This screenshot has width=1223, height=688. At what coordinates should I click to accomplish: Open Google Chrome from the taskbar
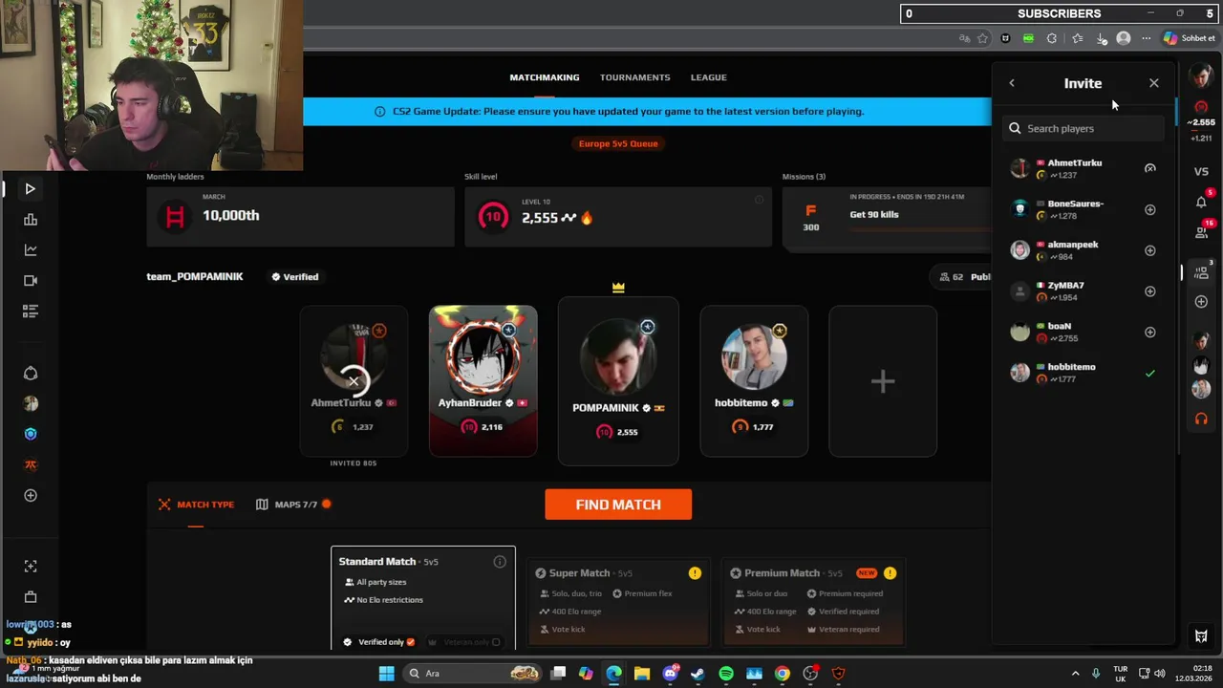pyautogui.click(x=783, y=674)
